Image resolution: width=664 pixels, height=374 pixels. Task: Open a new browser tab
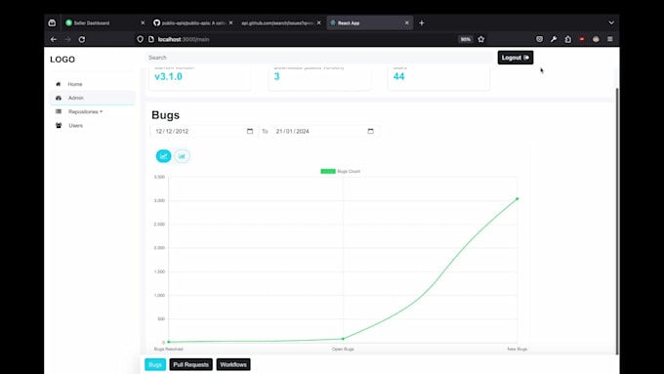[422, 22]
